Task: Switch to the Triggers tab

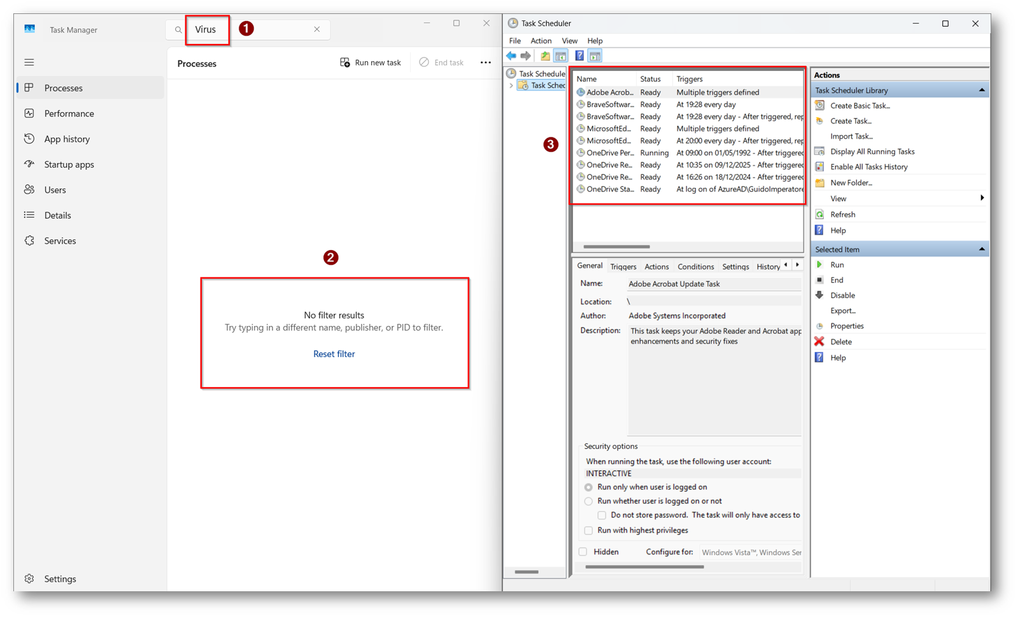Action: (x=623, y=267)
